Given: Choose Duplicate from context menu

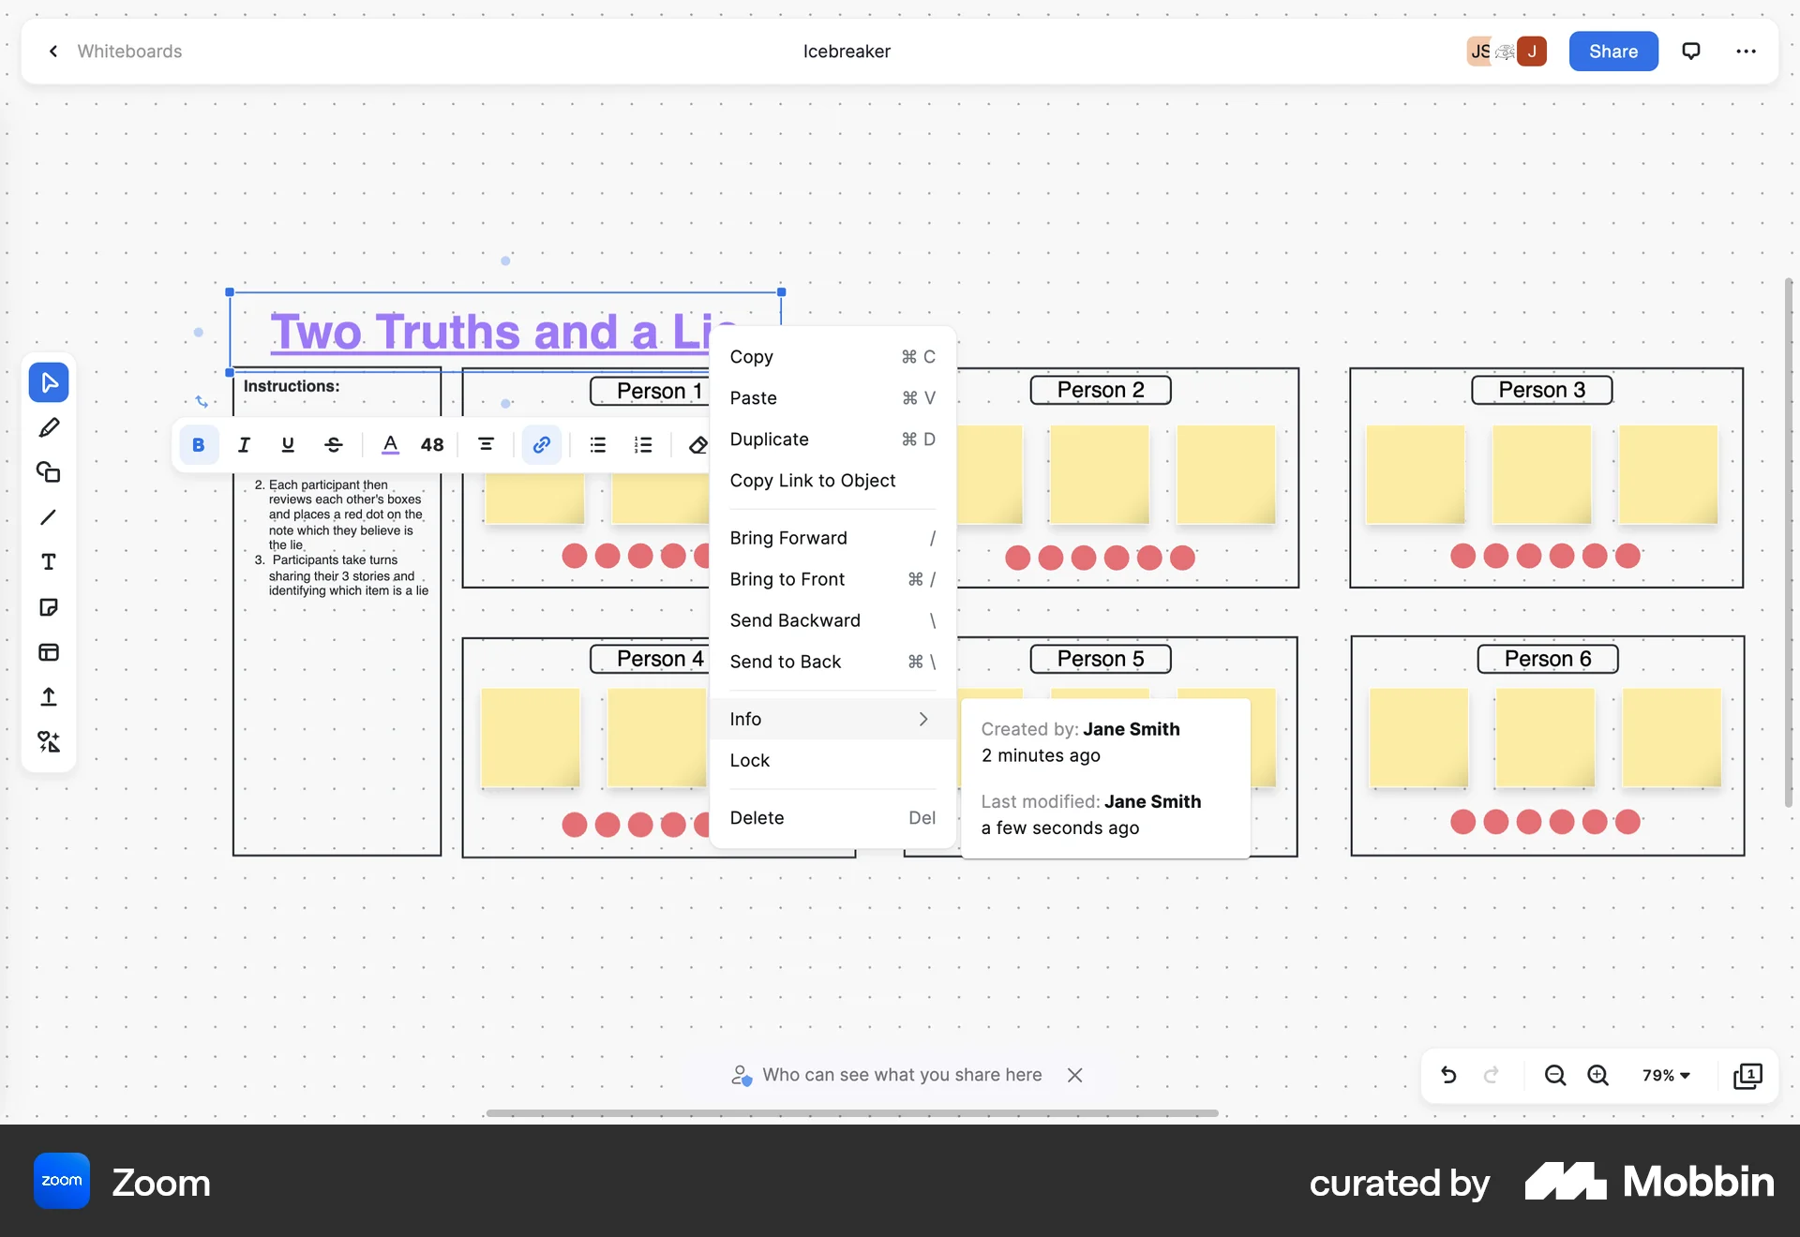Looking at the screenshot, I should click(770, 440).
